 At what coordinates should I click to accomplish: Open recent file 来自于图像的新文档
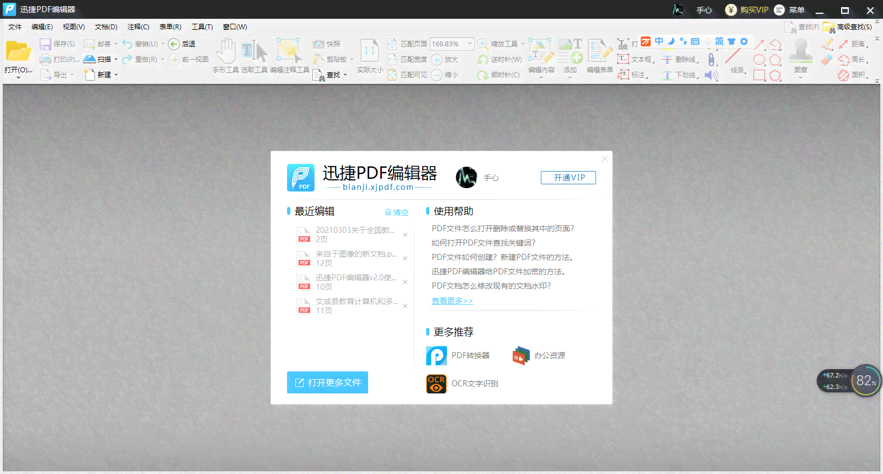click(x=347, y=258)
